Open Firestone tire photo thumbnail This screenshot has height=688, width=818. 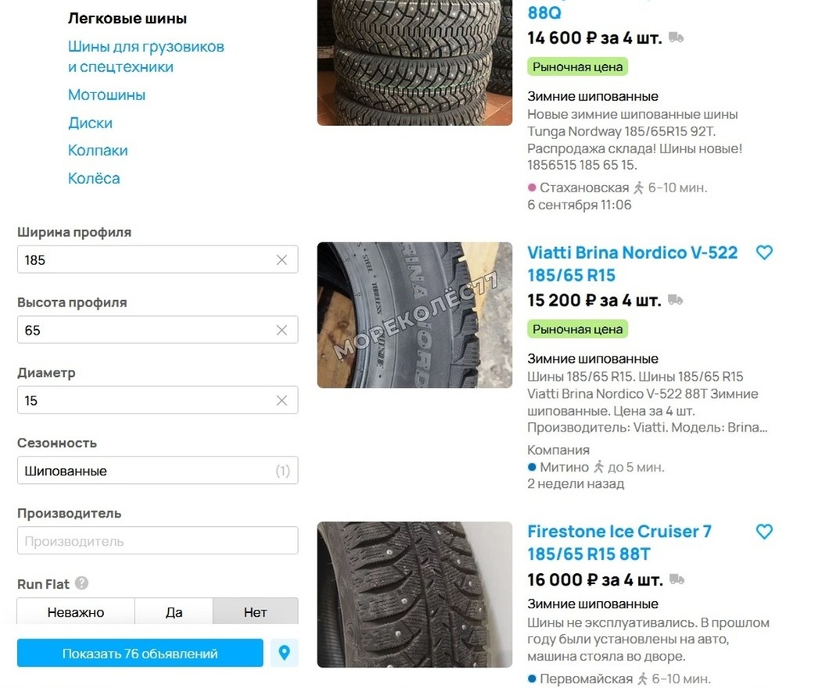(414, 595)
